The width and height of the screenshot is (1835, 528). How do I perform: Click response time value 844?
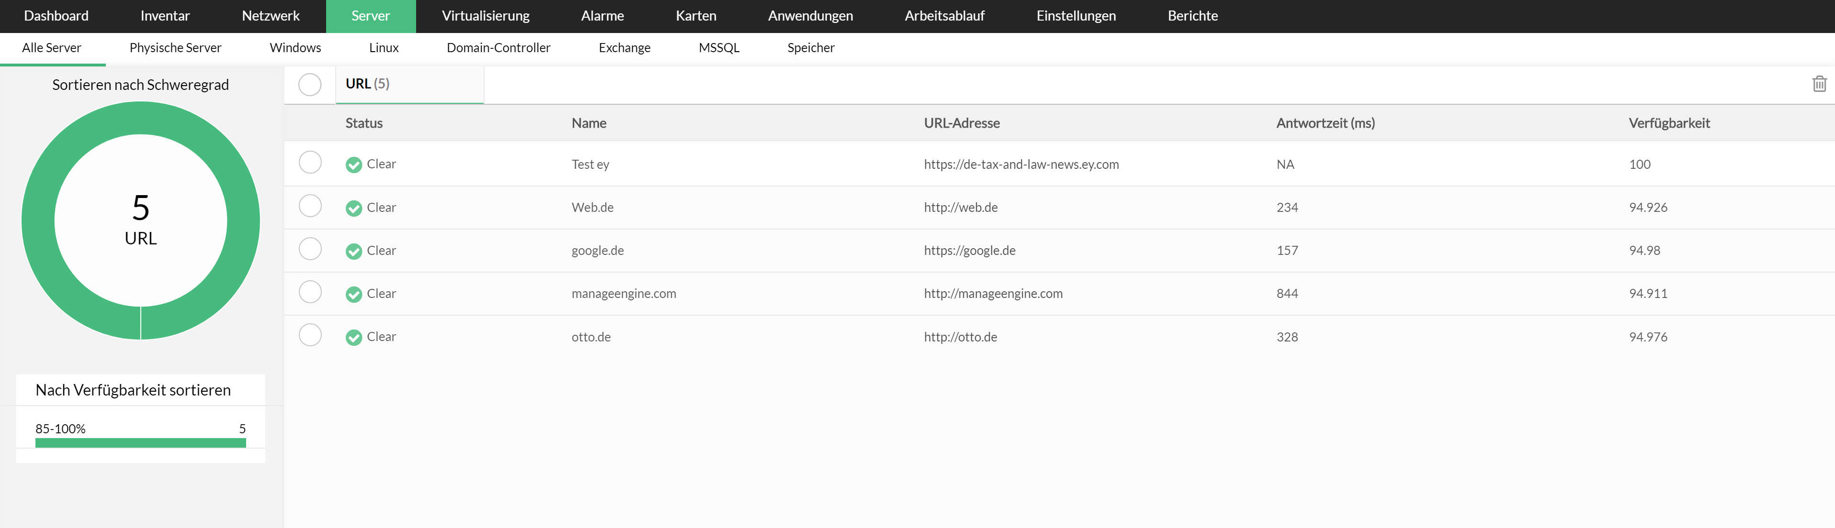click(x=1287, y=294)
